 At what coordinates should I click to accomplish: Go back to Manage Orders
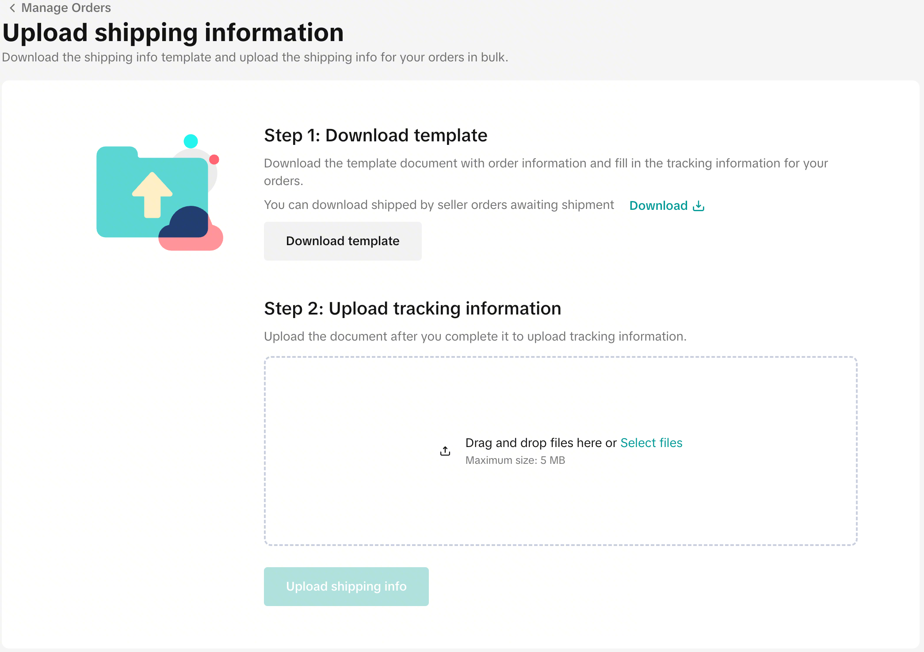point(66,8)
